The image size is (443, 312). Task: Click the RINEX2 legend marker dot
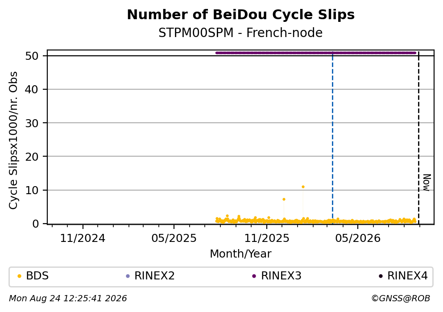point(128,276)
